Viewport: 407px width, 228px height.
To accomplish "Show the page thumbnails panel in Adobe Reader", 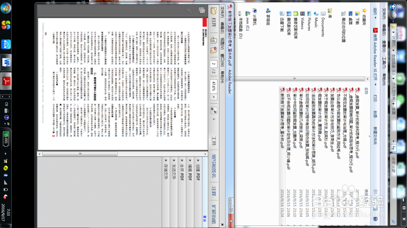I will [x=202, y=10].
